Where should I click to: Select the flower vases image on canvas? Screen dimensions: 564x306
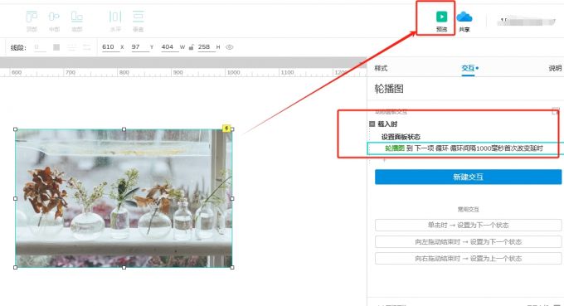click(x=124, y=198)
